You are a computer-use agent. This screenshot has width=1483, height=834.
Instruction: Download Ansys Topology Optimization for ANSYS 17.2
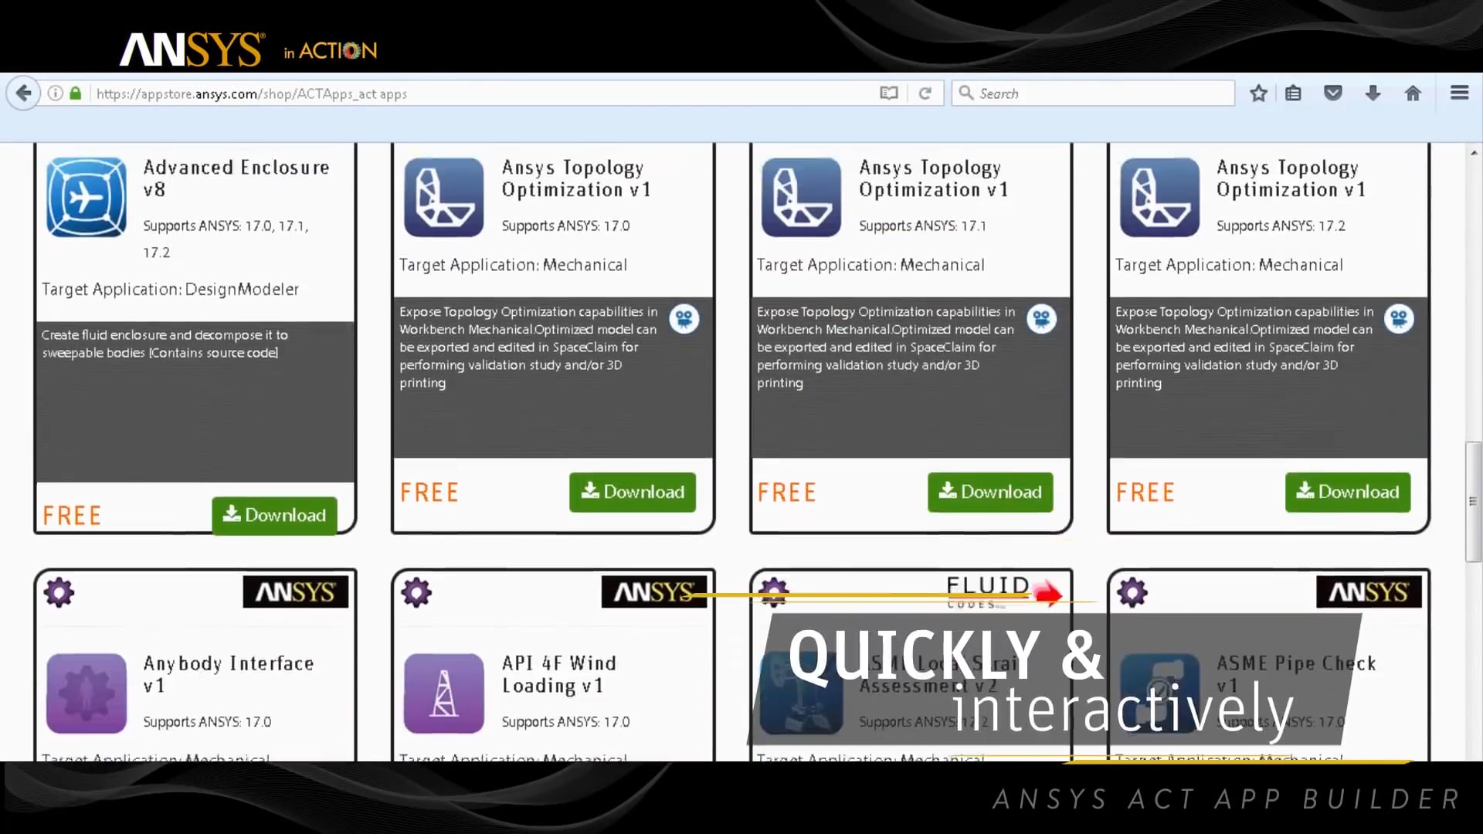click(1347, 492)
